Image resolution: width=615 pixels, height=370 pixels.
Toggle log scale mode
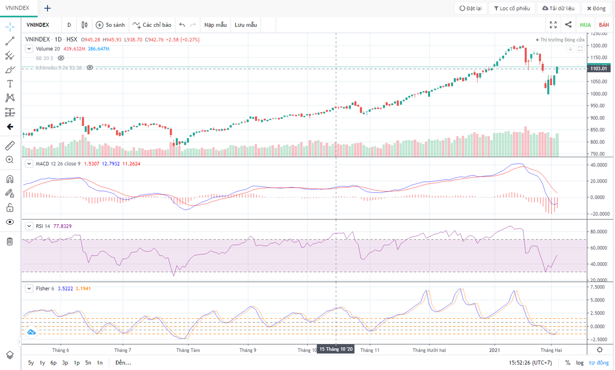point(580,363)
